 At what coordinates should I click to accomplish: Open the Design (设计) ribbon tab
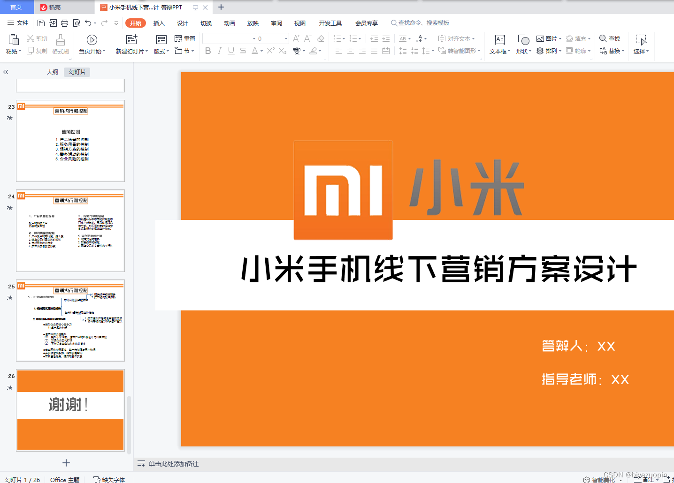183,23
